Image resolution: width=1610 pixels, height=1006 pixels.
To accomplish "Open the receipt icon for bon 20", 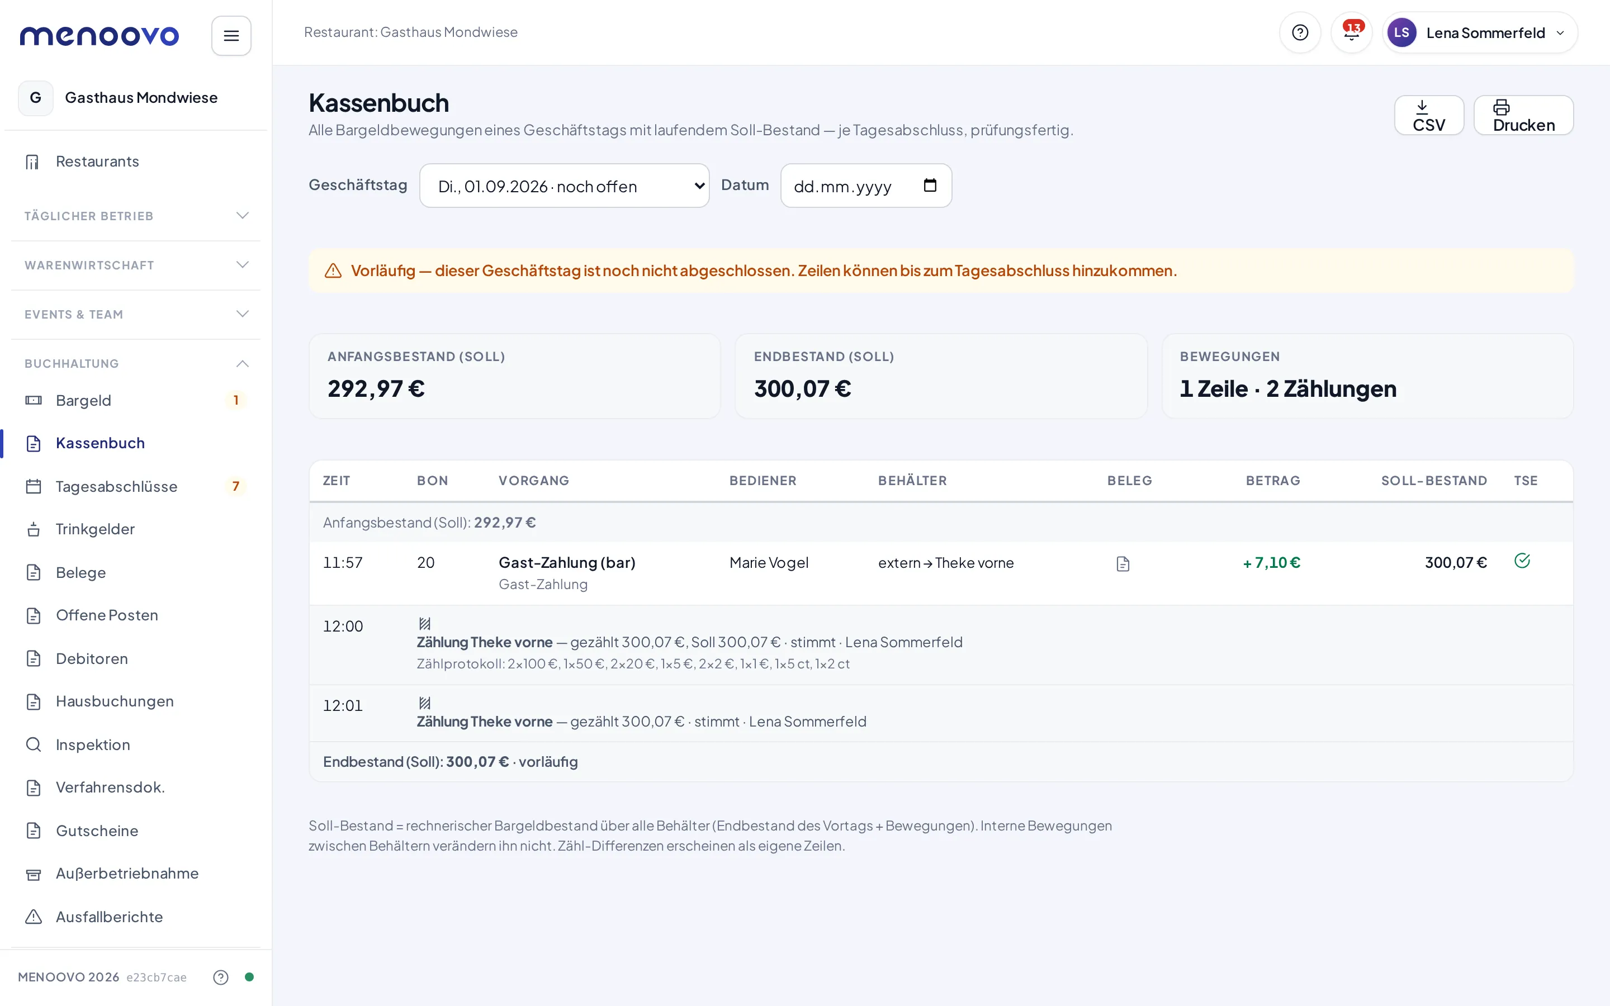I will coord(1123,564).
